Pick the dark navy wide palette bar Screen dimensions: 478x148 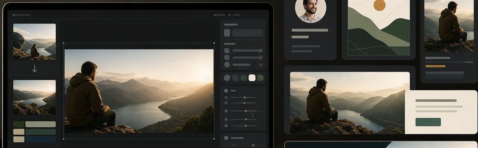(x=40, y=139)
